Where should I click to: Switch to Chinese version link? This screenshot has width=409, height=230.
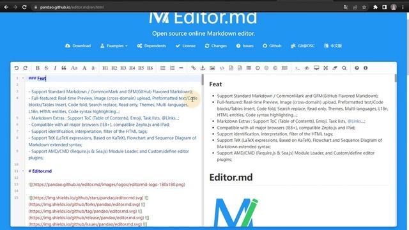coord(333,46)
